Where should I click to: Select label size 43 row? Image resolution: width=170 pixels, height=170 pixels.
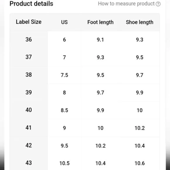[x=85, y=162]
